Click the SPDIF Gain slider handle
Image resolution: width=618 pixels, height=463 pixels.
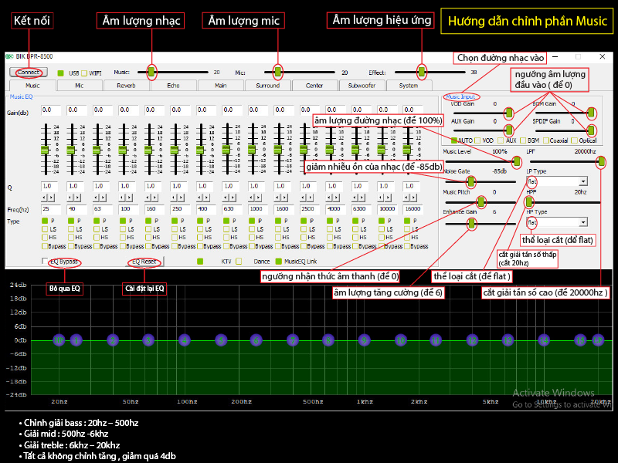[591, 130]
